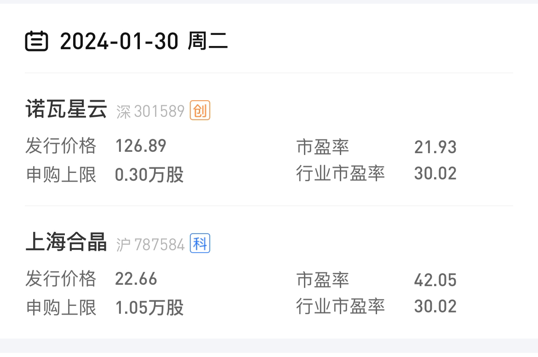Click stock code 深 301589
The height and width of the screenshot is (357, 538).
coord(150,111)
